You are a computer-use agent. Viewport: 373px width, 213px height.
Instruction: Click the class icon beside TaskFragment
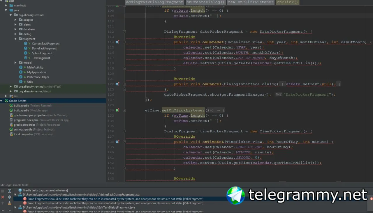tap(26, 58)
